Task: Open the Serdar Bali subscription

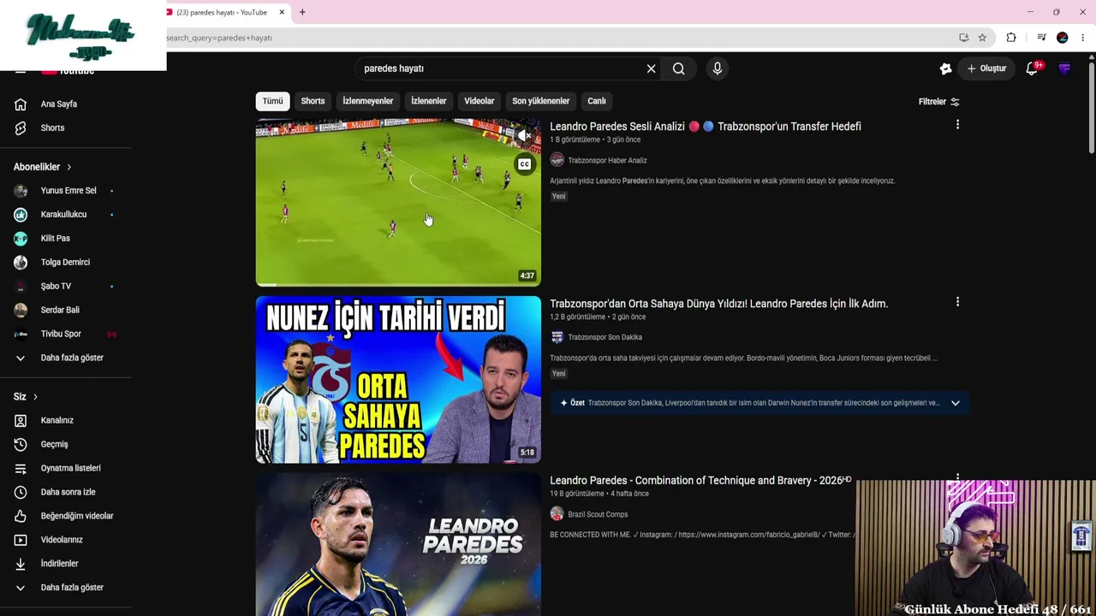Action: point(60,311)
